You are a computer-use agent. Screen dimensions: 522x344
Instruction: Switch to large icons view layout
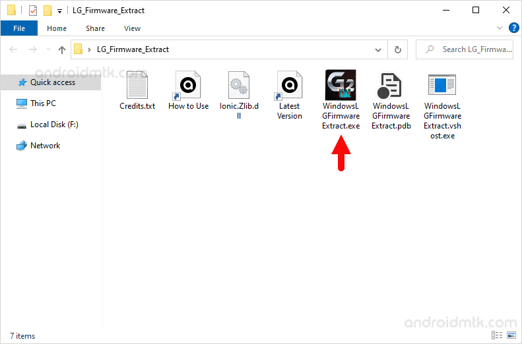click(x=511, y=335)
